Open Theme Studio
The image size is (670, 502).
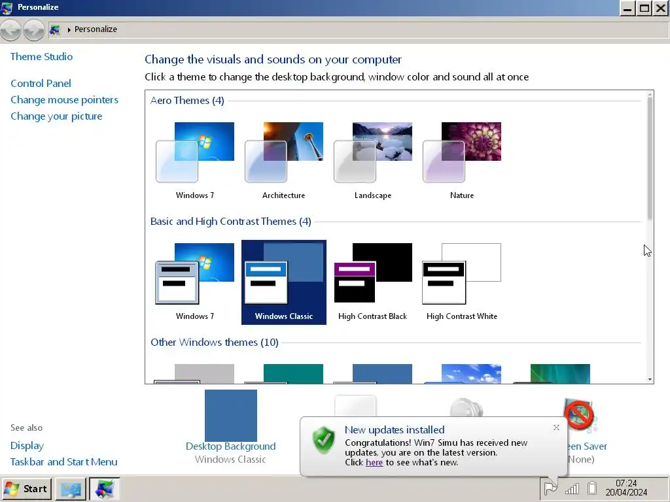(41, 57)
